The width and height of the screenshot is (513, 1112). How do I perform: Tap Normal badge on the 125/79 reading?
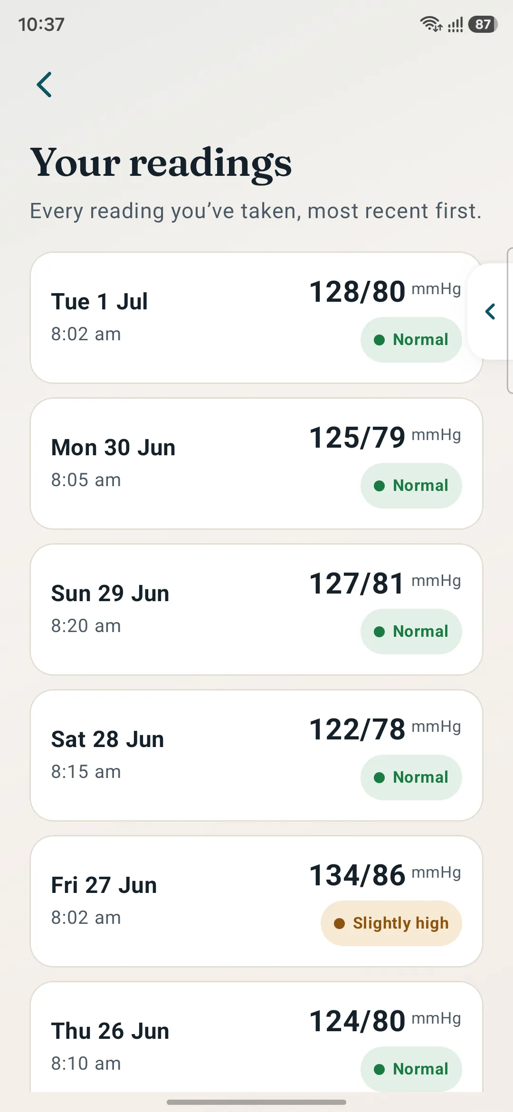[x=411, y=486]
